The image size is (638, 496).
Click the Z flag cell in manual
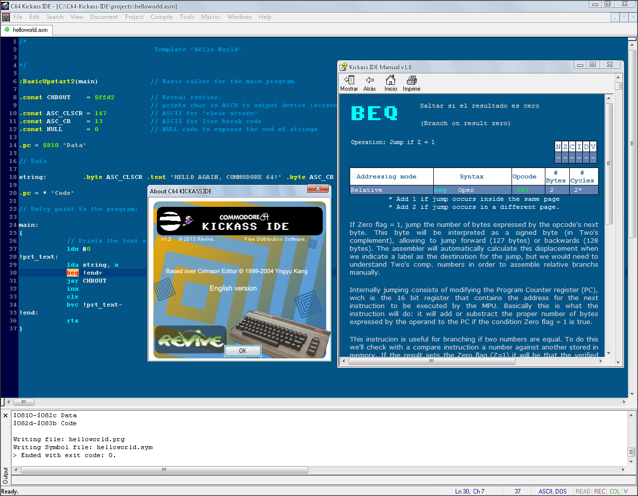click(565, 147)
